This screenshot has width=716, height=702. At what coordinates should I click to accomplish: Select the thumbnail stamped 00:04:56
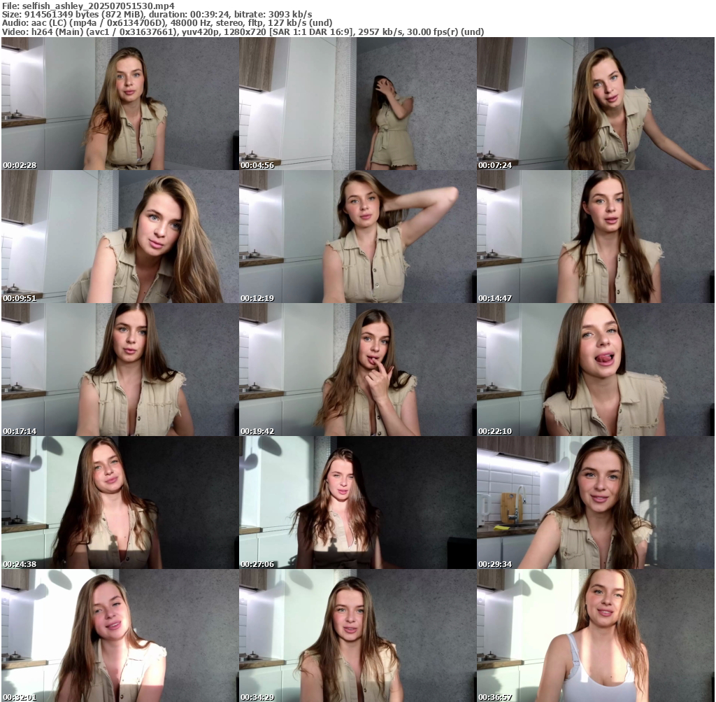[357, 104]
